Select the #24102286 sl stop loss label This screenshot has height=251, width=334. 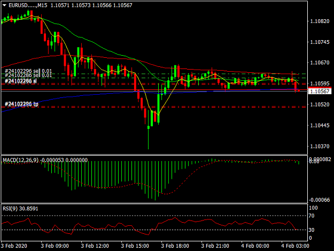point(21,81)
